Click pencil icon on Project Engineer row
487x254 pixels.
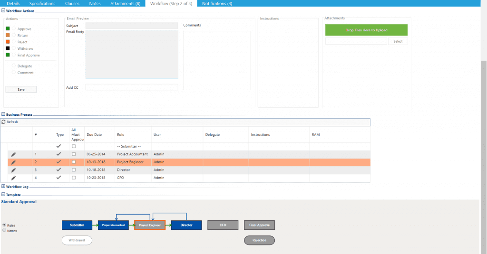click(13, 162)
